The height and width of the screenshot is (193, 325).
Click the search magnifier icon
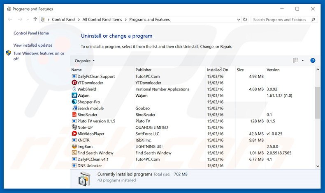[313, 20]
